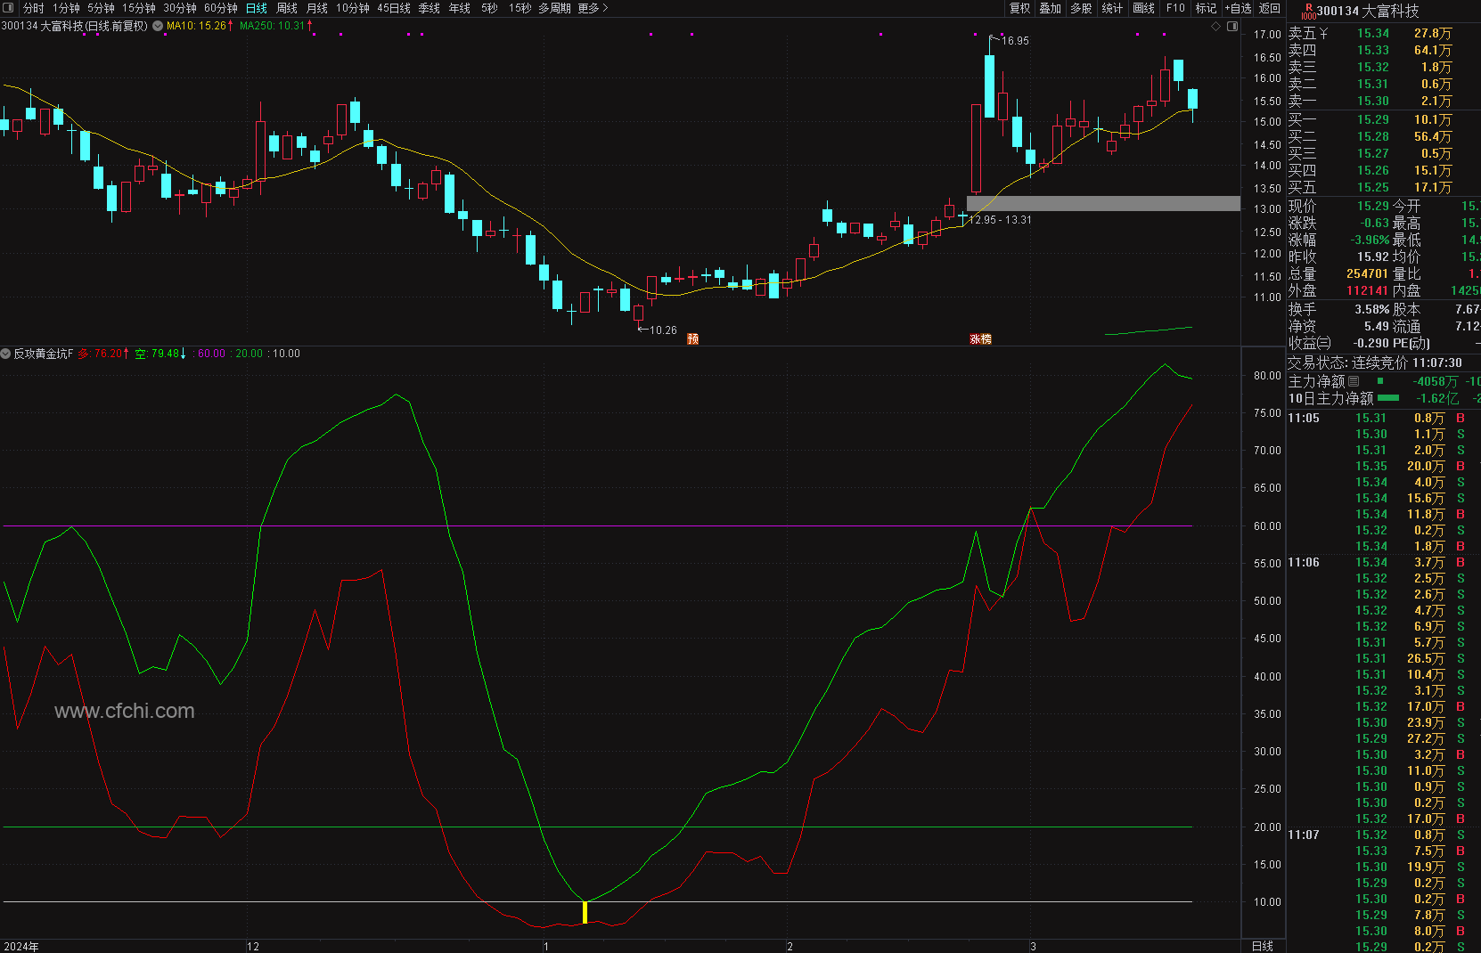1481x953 pixels.
Task: Click the 收益(三) value -0.290
Action: [x=1371, y=343]
